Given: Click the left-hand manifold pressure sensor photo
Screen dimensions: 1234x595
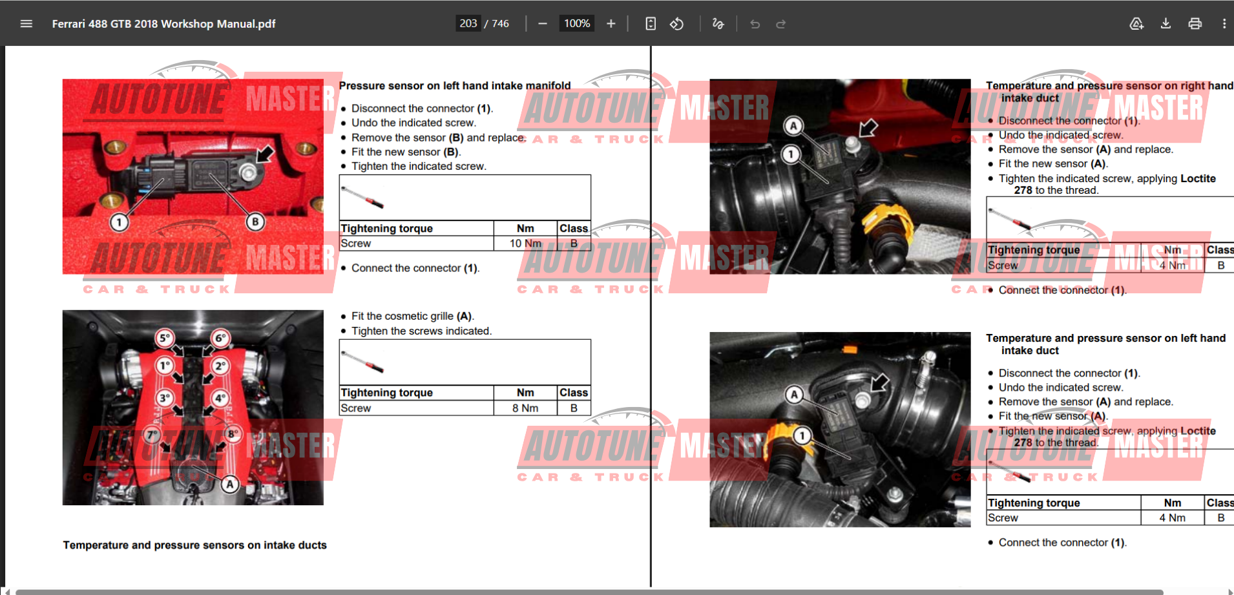Looking at the screenshot, I should point(193,176).
